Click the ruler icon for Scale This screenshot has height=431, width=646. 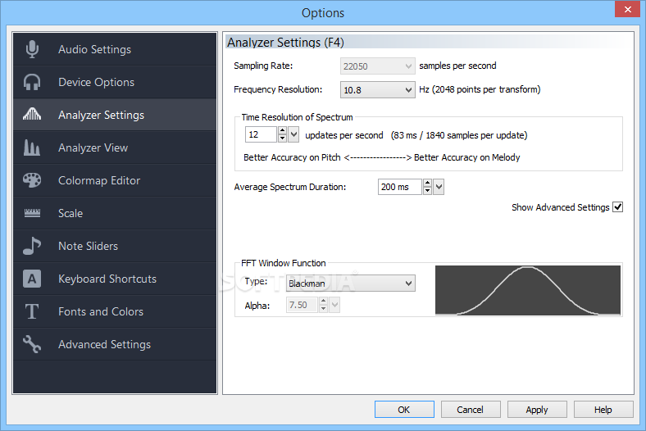(x=32, y=213)
